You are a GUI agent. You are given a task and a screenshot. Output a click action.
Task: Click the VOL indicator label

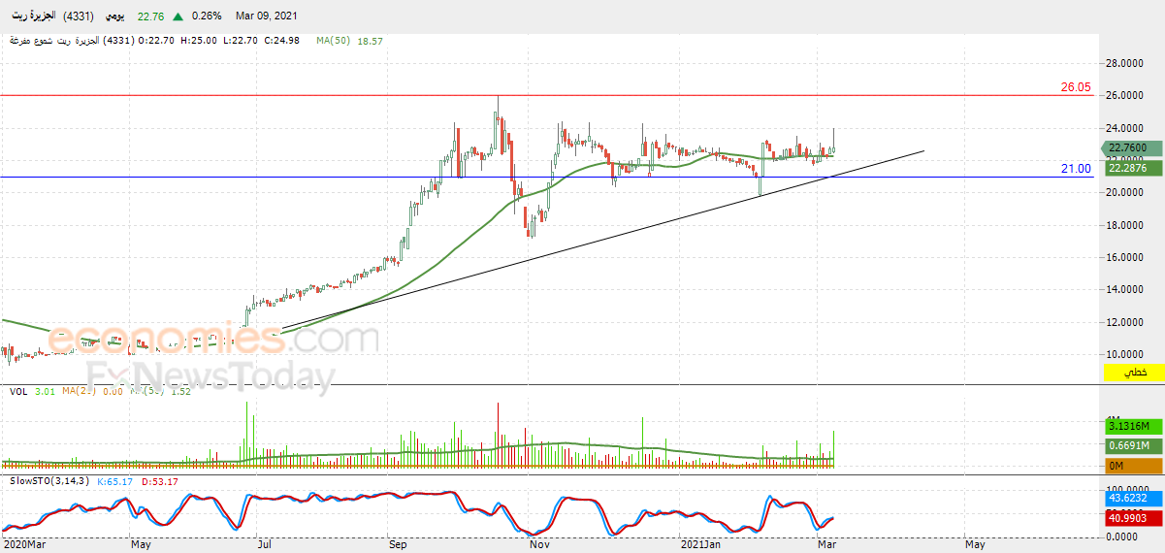tap(17, 391)
